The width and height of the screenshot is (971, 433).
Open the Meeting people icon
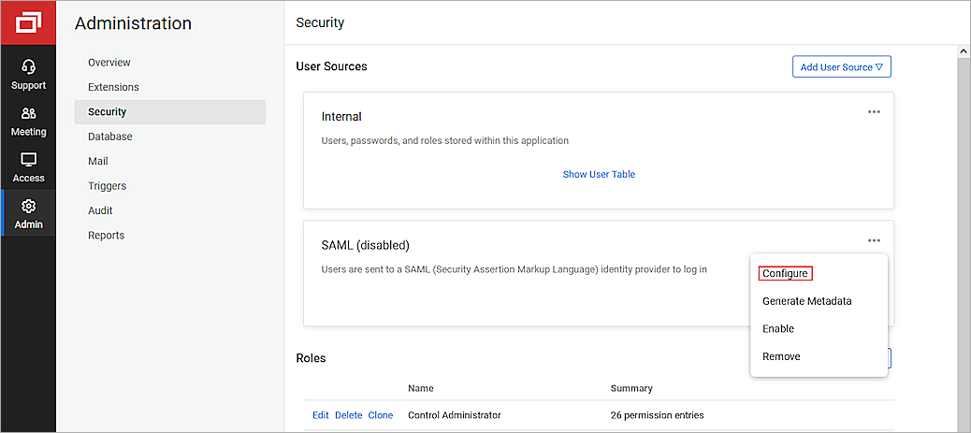point(28,113)
